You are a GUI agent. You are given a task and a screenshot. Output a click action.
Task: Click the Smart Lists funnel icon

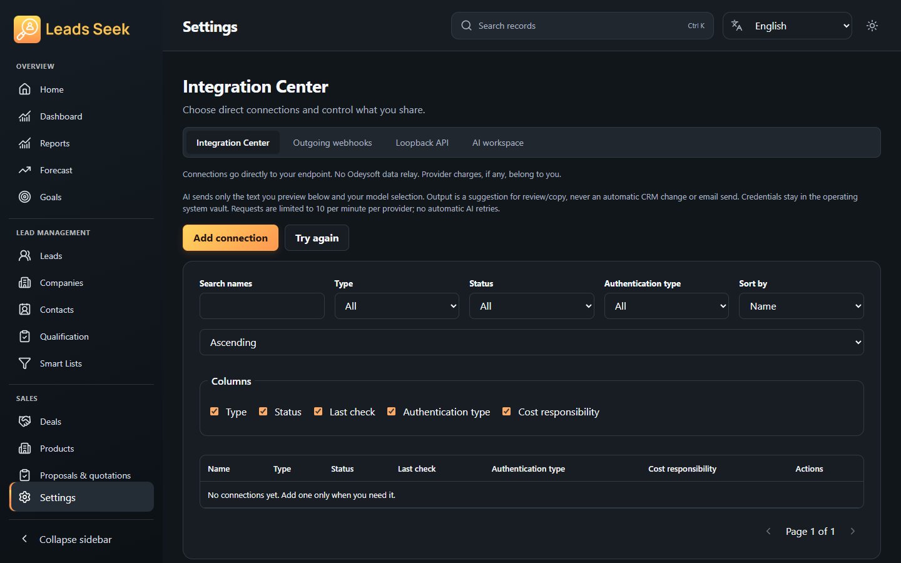coord(25,363)
